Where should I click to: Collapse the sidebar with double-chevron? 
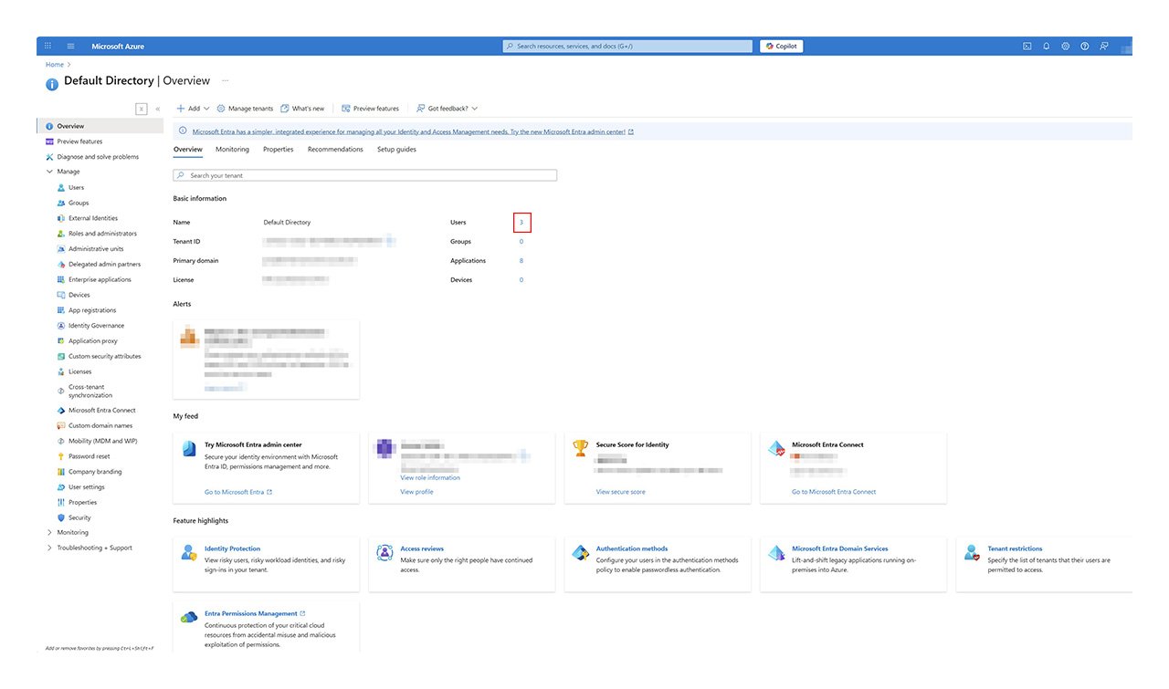point(157,109)
